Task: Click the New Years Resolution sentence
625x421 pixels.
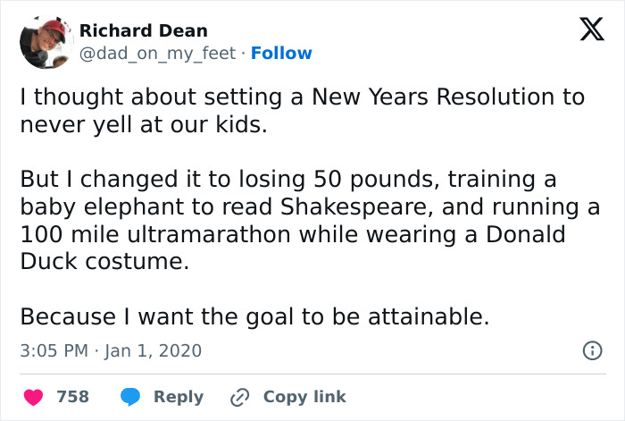Action: [302, 97]
